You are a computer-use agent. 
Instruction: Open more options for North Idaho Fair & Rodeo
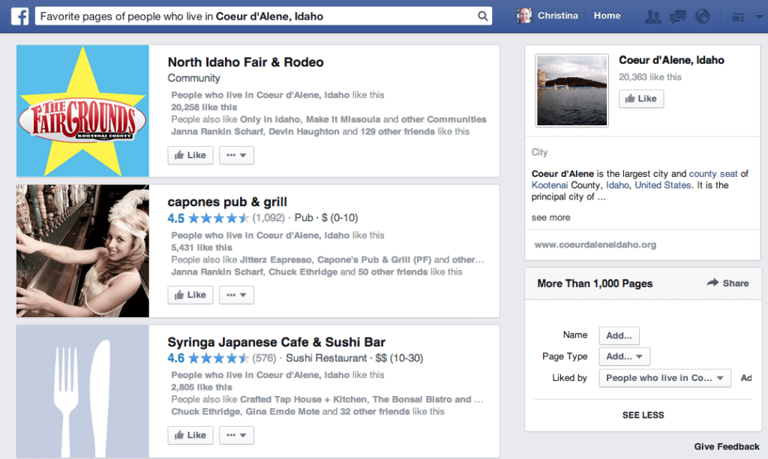[236, 155]
